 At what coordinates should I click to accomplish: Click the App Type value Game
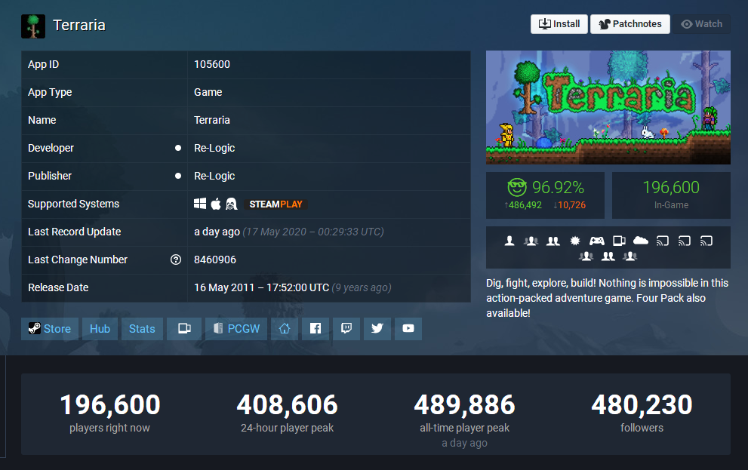pyautogui.click(x=208, y=92)
